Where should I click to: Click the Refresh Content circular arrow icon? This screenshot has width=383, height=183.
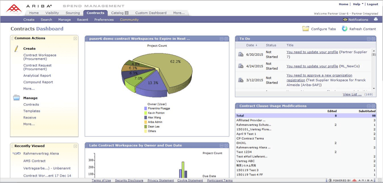point(344,29)
